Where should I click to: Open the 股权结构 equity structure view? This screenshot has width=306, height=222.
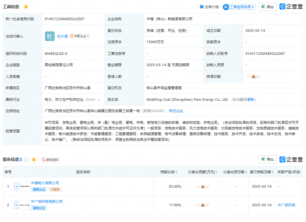point(50,160)
